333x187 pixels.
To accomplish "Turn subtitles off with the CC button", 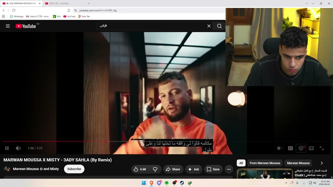I will point(290,148).
